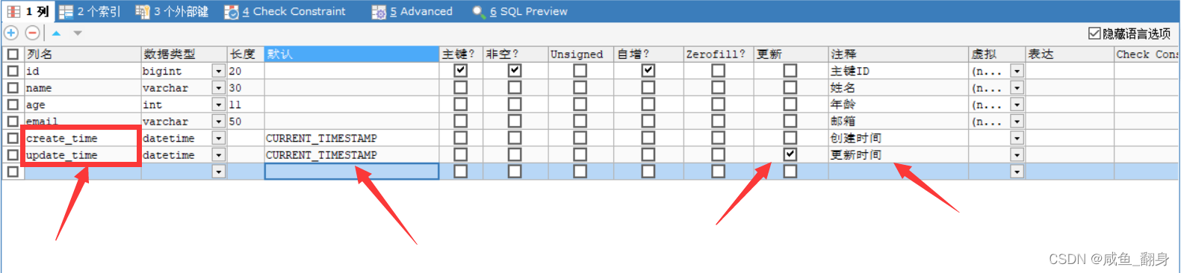Click the empty column name field in new row
The width and height of the screenshot is (1181, 273).
[82, 172]
